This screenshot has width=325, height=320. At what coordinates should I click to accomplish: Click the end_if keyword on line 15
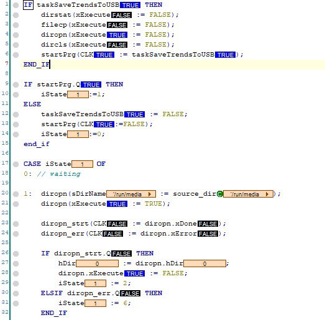click(37, 144)
